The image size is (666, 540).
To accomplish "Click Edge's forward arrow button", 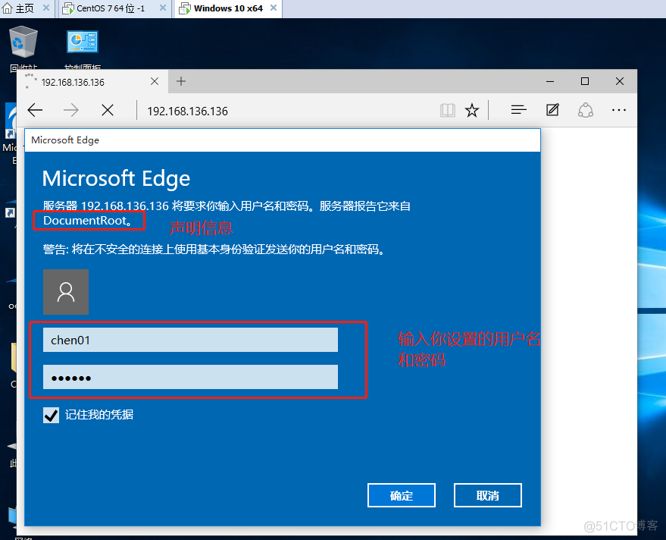I will [x=71, y=111].
